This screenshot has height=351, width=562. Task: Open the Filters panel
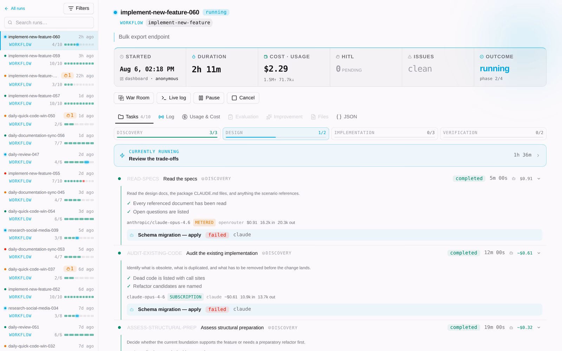(79, 8)
